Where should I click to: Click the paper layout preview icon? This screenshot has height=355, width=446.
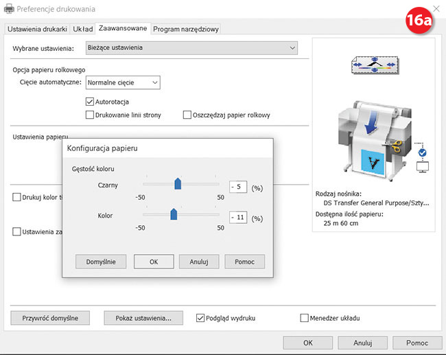click(373, 67)
